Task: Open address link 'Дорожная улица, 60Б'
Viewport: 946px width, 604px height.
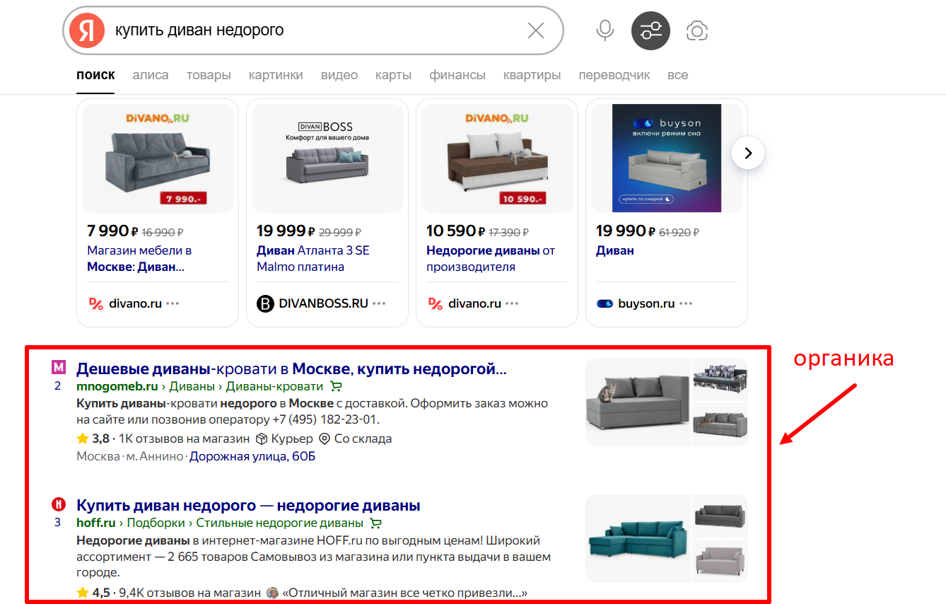Action: click(252, 456)
